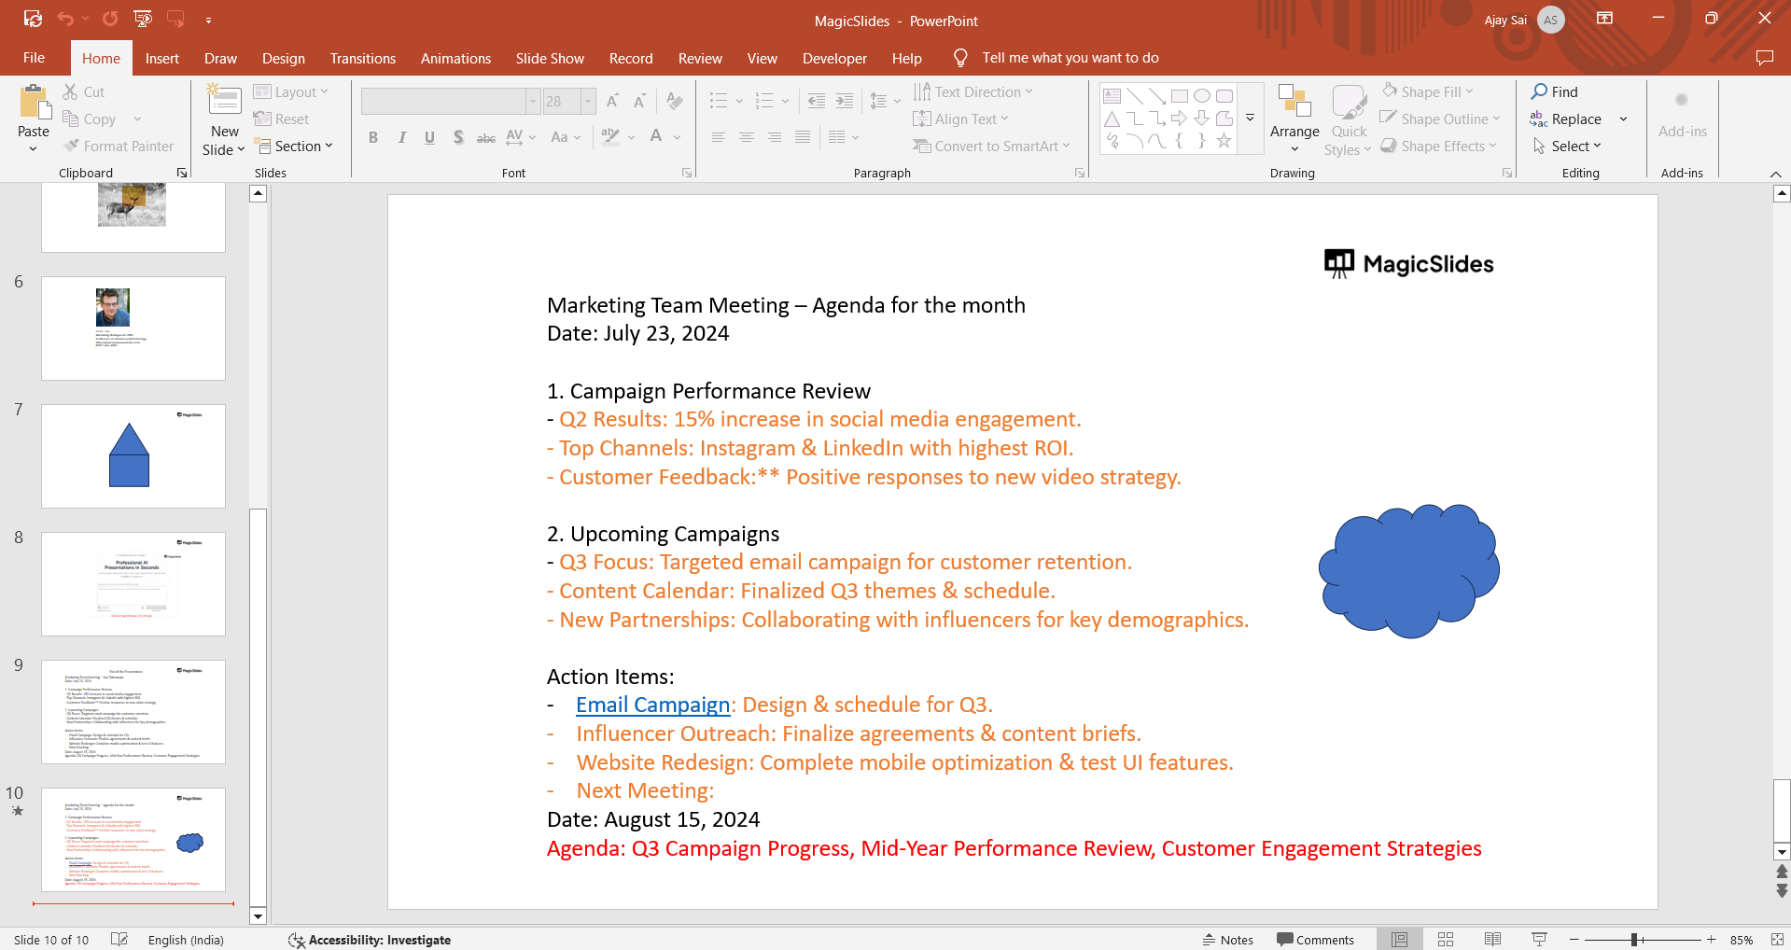Open the Arrange objects tool
Viewport: 1791px width, 950px height.
[x=1294, y=117]
